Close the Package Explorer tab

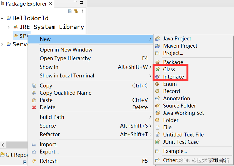tap(51, 3)
